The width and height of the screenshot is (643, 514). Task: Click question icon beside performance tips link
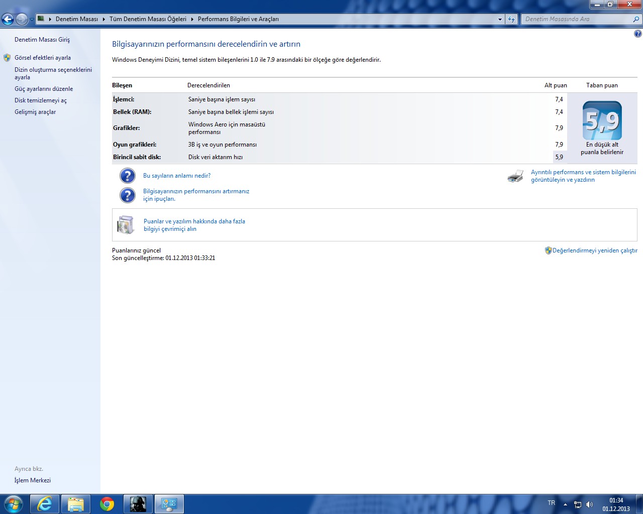[128, 195]
